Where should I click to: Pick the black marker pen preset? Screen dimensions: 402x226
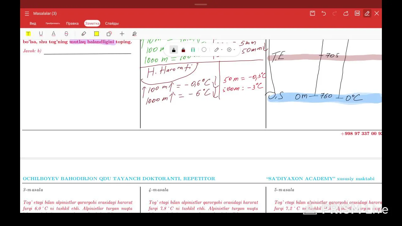[x=174, y=50]
